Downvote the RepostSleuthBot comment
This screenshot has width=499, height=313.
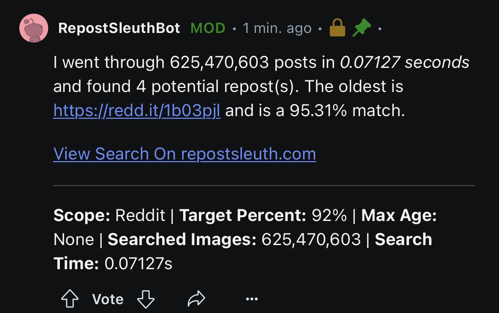(145, 299)
